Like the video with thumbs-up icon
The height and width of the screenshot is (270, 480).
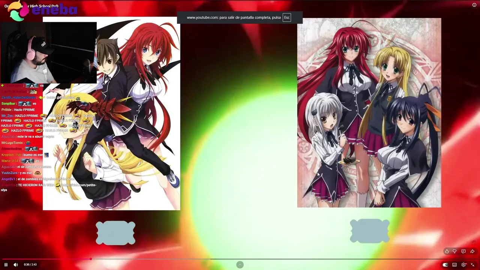(x=447, y=251)
